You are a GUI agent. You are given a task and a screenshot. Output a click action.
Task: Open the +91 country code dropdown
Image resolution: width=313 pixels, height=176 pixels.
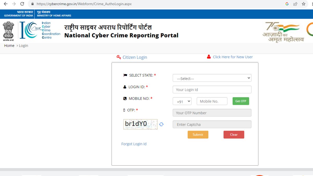pyautogui.click(x=182, y=101)
